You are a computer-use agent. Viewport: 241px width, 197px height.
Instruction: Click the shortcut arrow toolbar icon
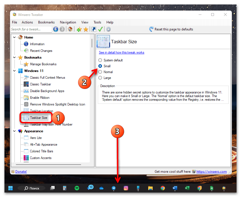pos(94,29)
